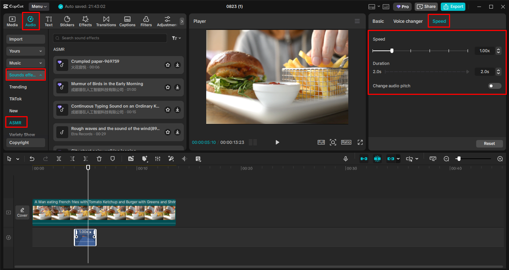The height and width of the screenshot is (270, 509).
Task: Star the Continuous Typing Sound effect
Action: 168,110
